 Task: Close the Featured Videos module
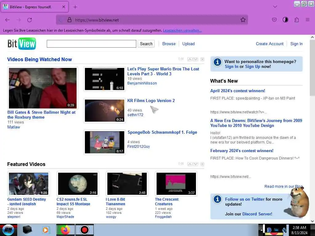point(202,164)
